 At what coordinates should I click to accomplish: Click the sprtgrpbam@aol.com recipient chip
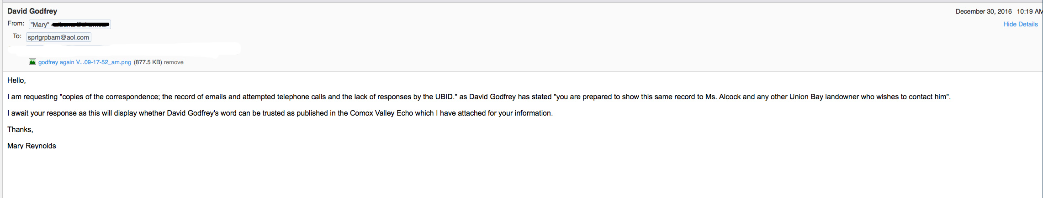click(x=58, y=37)
